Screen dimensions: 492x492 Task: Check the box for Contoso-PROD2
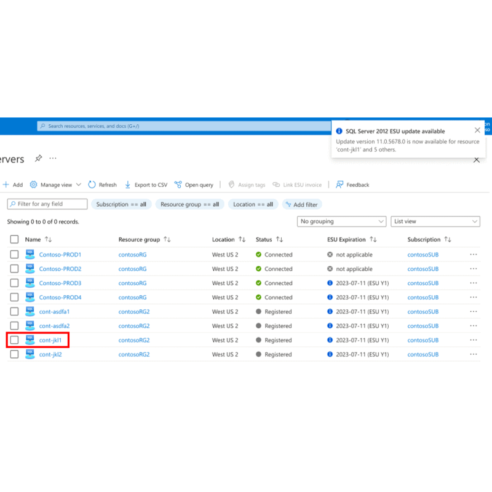pyautogui.click(x=14, y=269)
